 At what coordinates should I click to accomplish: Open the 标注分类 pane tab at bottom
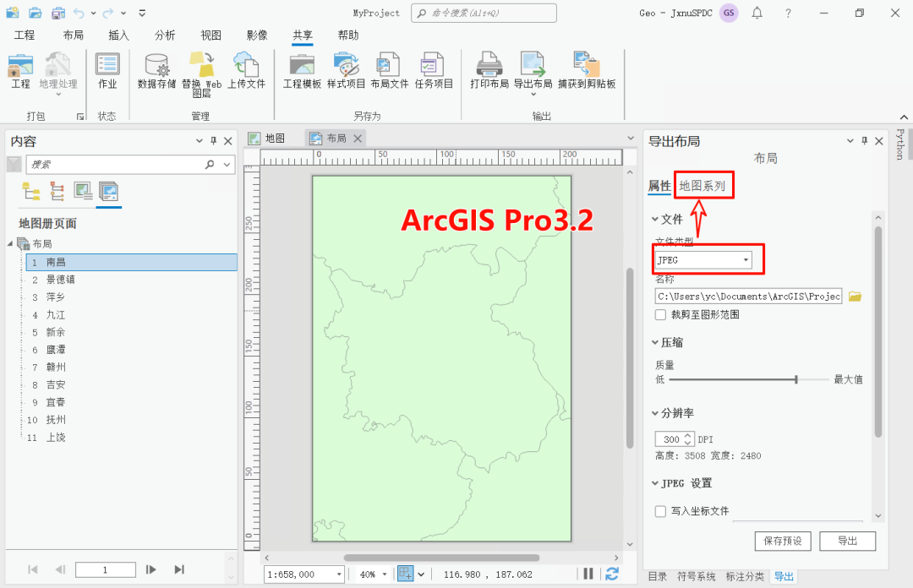(x=745, y=576)
